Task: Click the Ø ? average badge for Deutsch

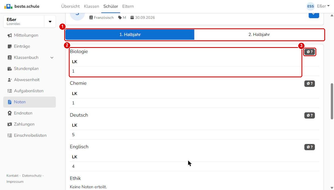Action: click(310, 116)
